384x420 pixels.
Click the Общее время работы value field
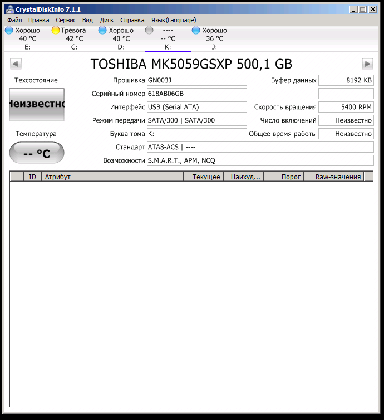pyautogui.click(x=346, y=134)
